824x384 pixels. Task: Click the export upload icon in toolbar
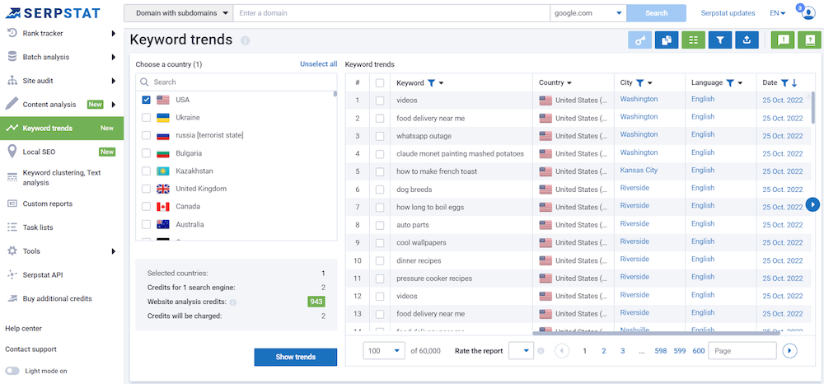747,40
